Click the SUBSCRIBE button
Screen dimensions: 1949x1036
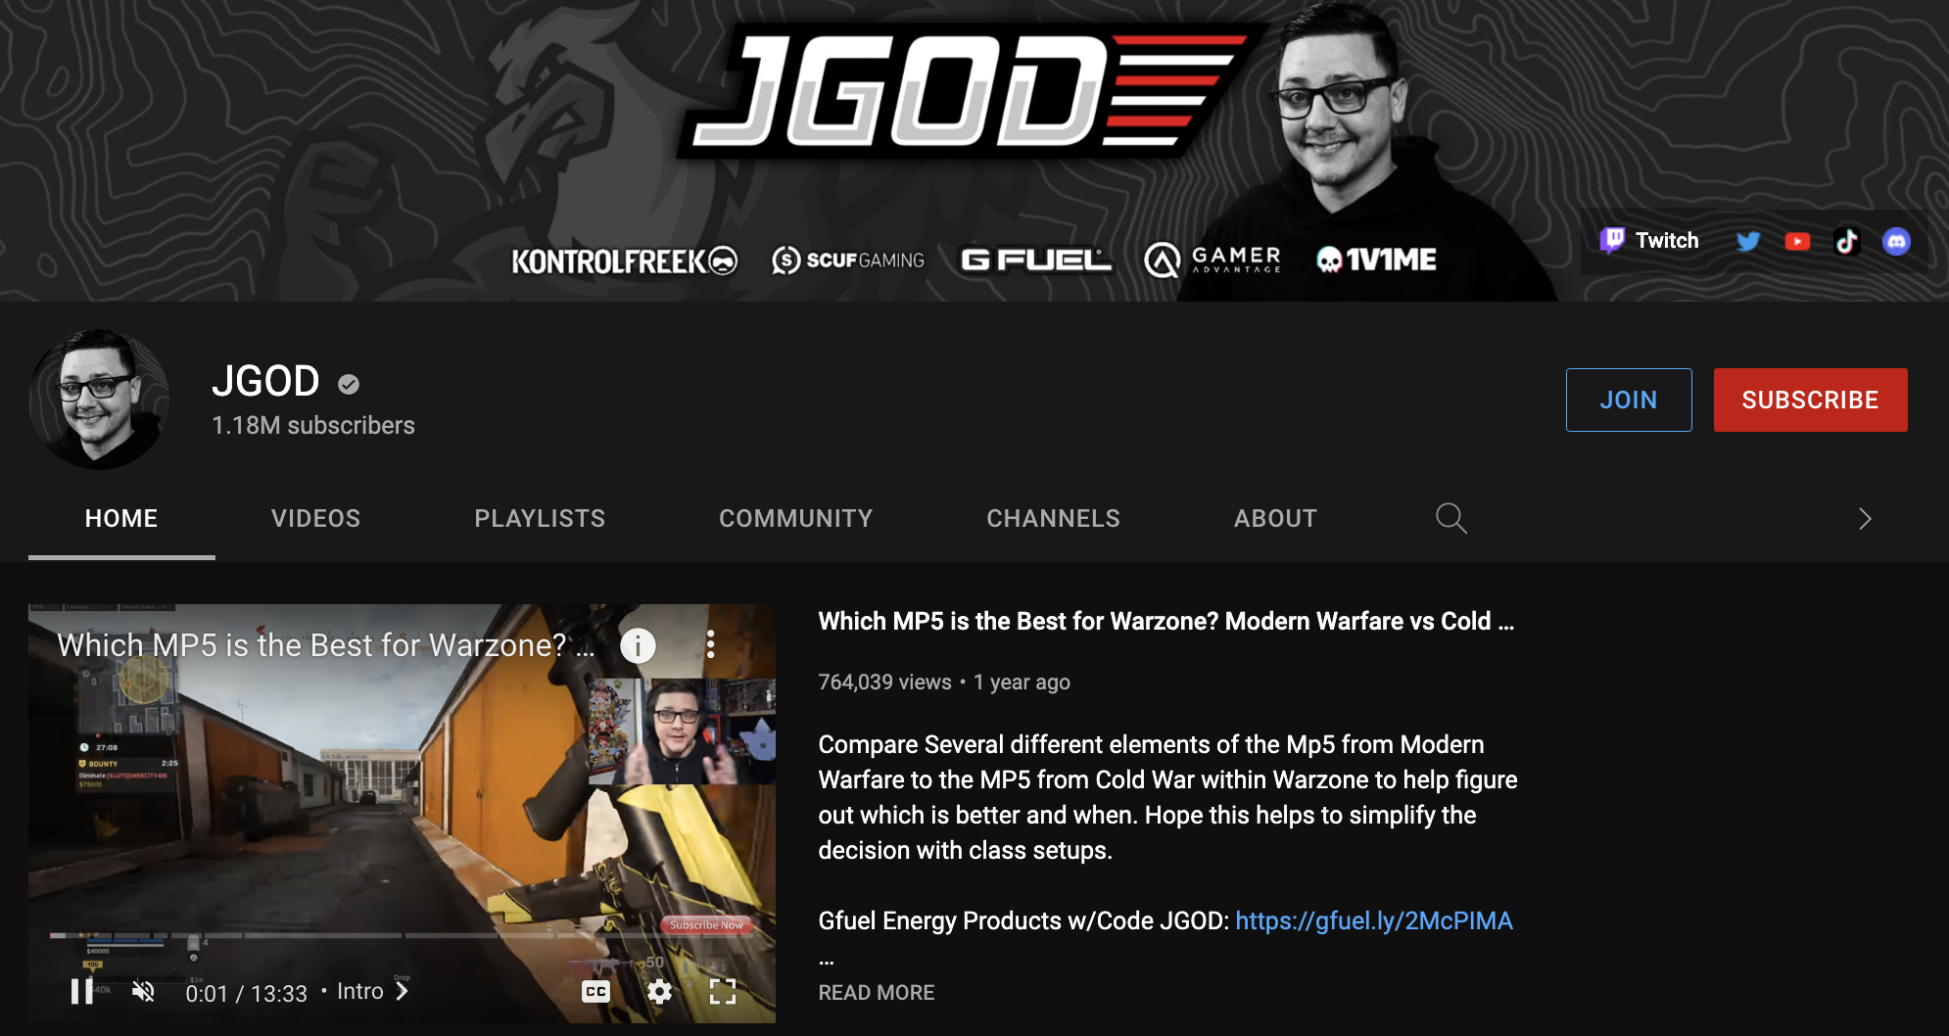pyautogui.click(x=1810, y=400)
